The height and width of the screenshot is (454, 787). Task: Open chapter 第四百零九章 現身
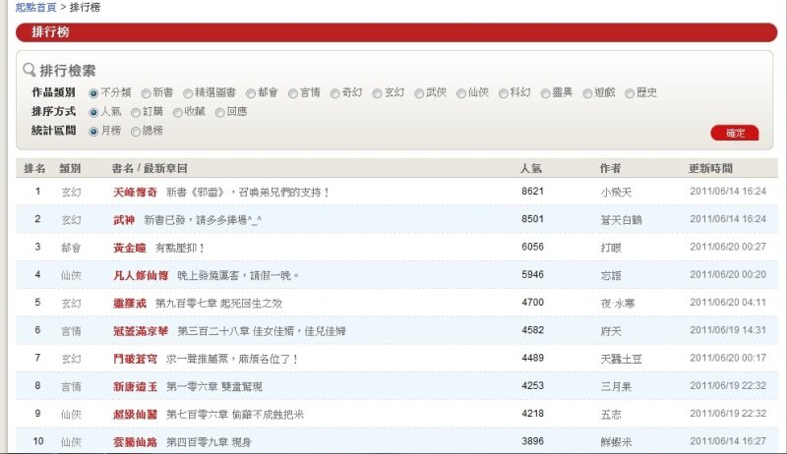coord(209,442)
